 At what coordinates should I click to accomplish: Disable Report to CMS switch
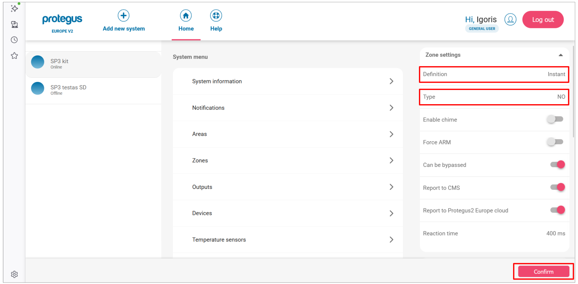click(557, 187)
